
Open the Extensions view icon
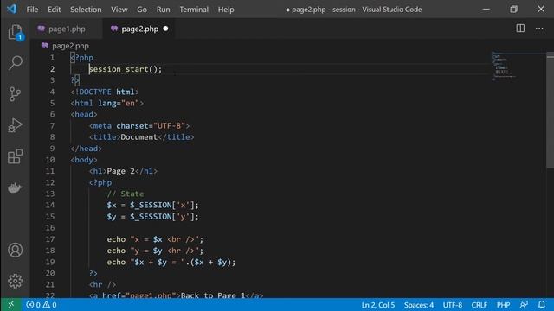(x=16, y=156)
